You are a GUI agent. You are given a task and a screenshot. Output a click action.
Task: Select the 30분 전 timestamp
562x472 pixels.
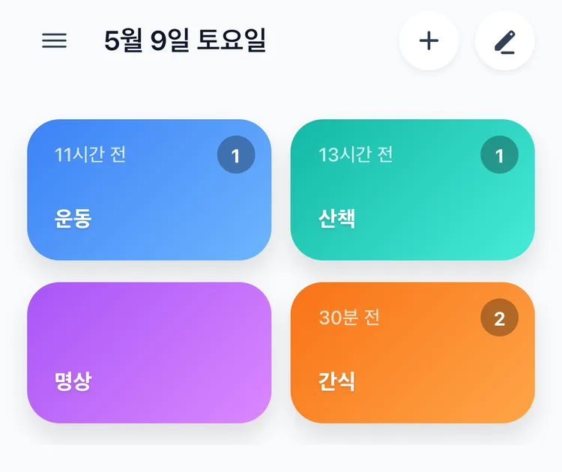click(x=349, y=318)
